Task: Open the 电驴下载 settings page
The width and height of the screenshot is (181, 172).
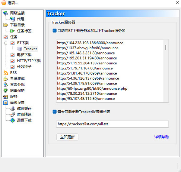Action: [x=24, y=55]
